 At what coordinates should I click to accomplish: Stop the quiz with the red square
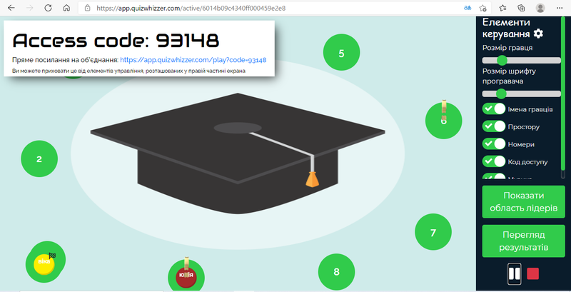point(532,273)
